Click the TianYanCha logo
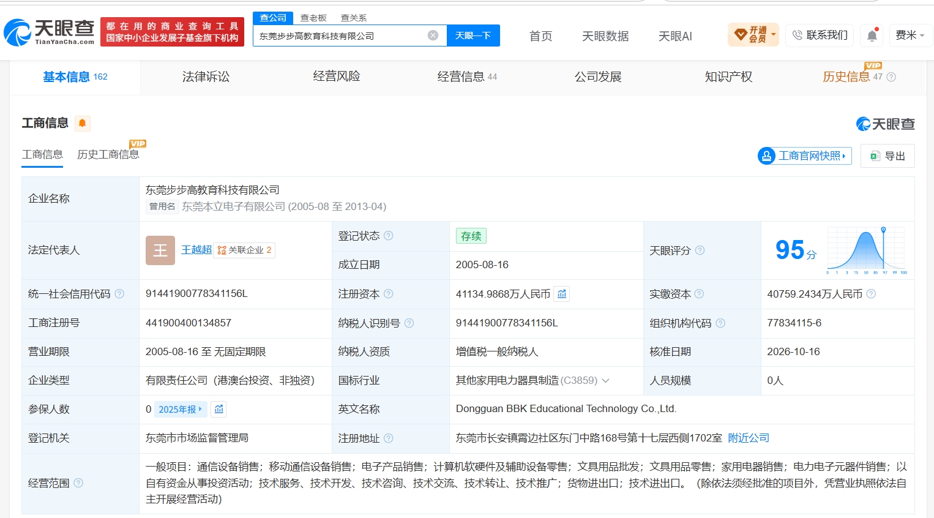Screen dimensions: 934x518 click(x=50, y=32)
